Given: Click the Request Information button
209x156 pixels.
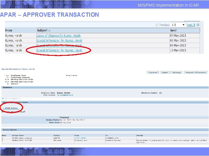Looking at the screenshot, I should coord(196,73).
